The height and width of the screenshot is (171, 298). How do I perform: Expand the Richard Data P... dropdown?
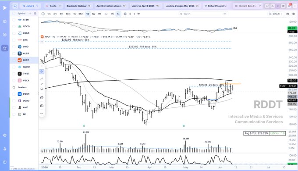coord(248,6)
